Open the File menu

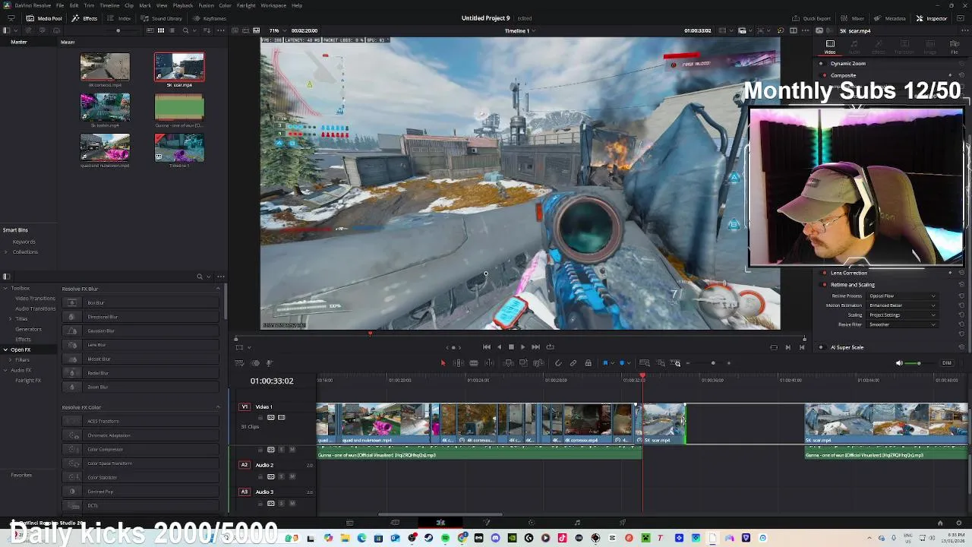[60, 5]
